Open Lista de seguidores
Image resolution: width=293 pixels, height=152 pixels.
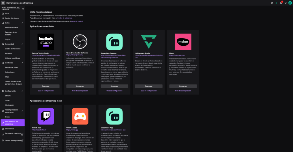tap(13, 58)
